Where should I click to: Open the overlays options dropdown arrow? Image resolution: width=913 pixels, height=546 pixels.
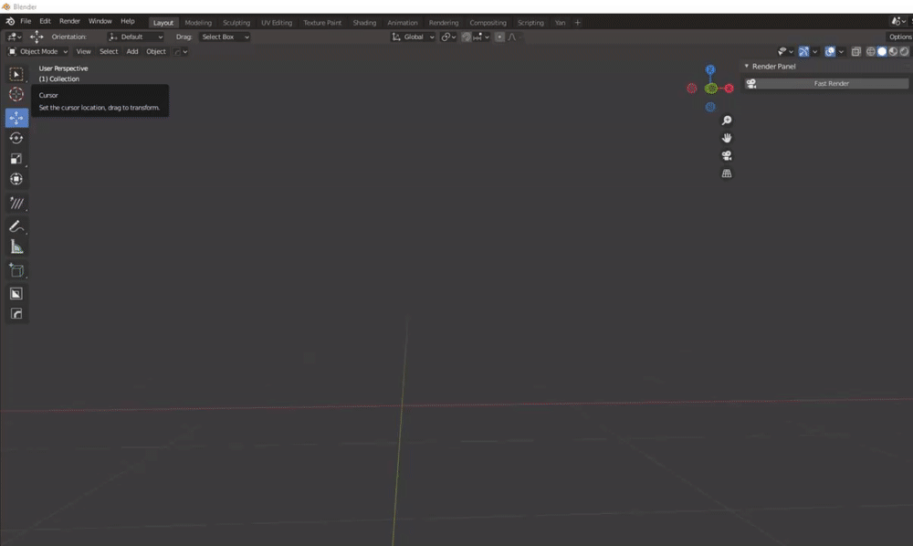842,52
